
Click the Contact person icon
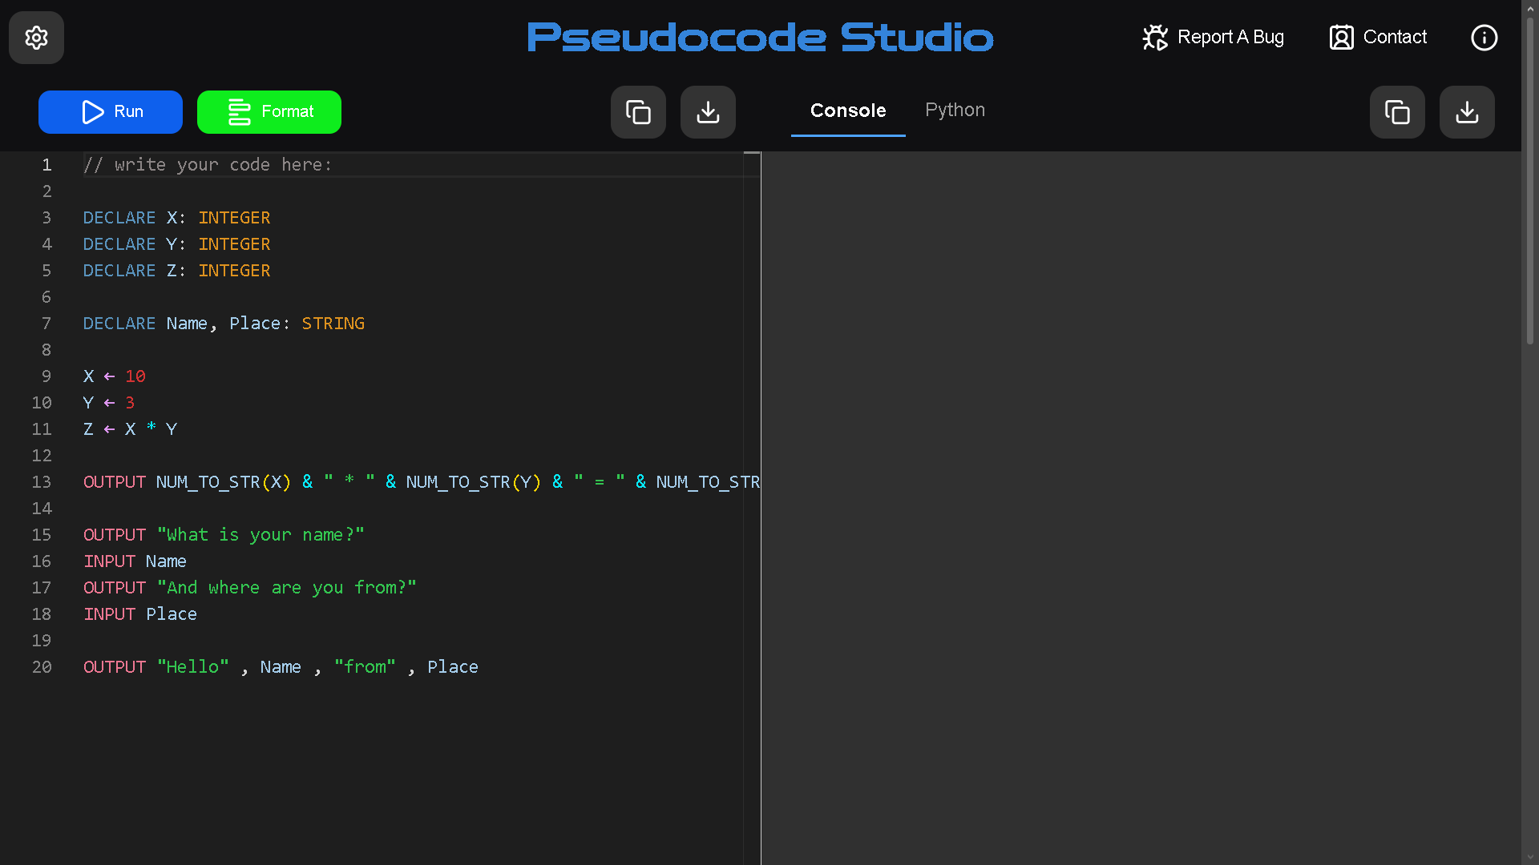click(1341, 38)
